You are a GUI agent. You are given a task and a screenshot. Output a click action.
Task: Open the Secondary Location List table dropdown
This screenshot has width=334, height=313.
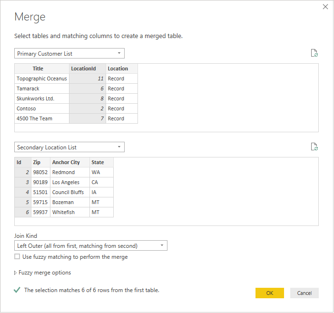pos(69,147)
